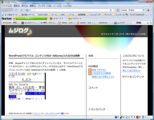The height and width of the screenshot is (120, 154).
Task: Click the search magnifier icon in search box
Action: 144,10
